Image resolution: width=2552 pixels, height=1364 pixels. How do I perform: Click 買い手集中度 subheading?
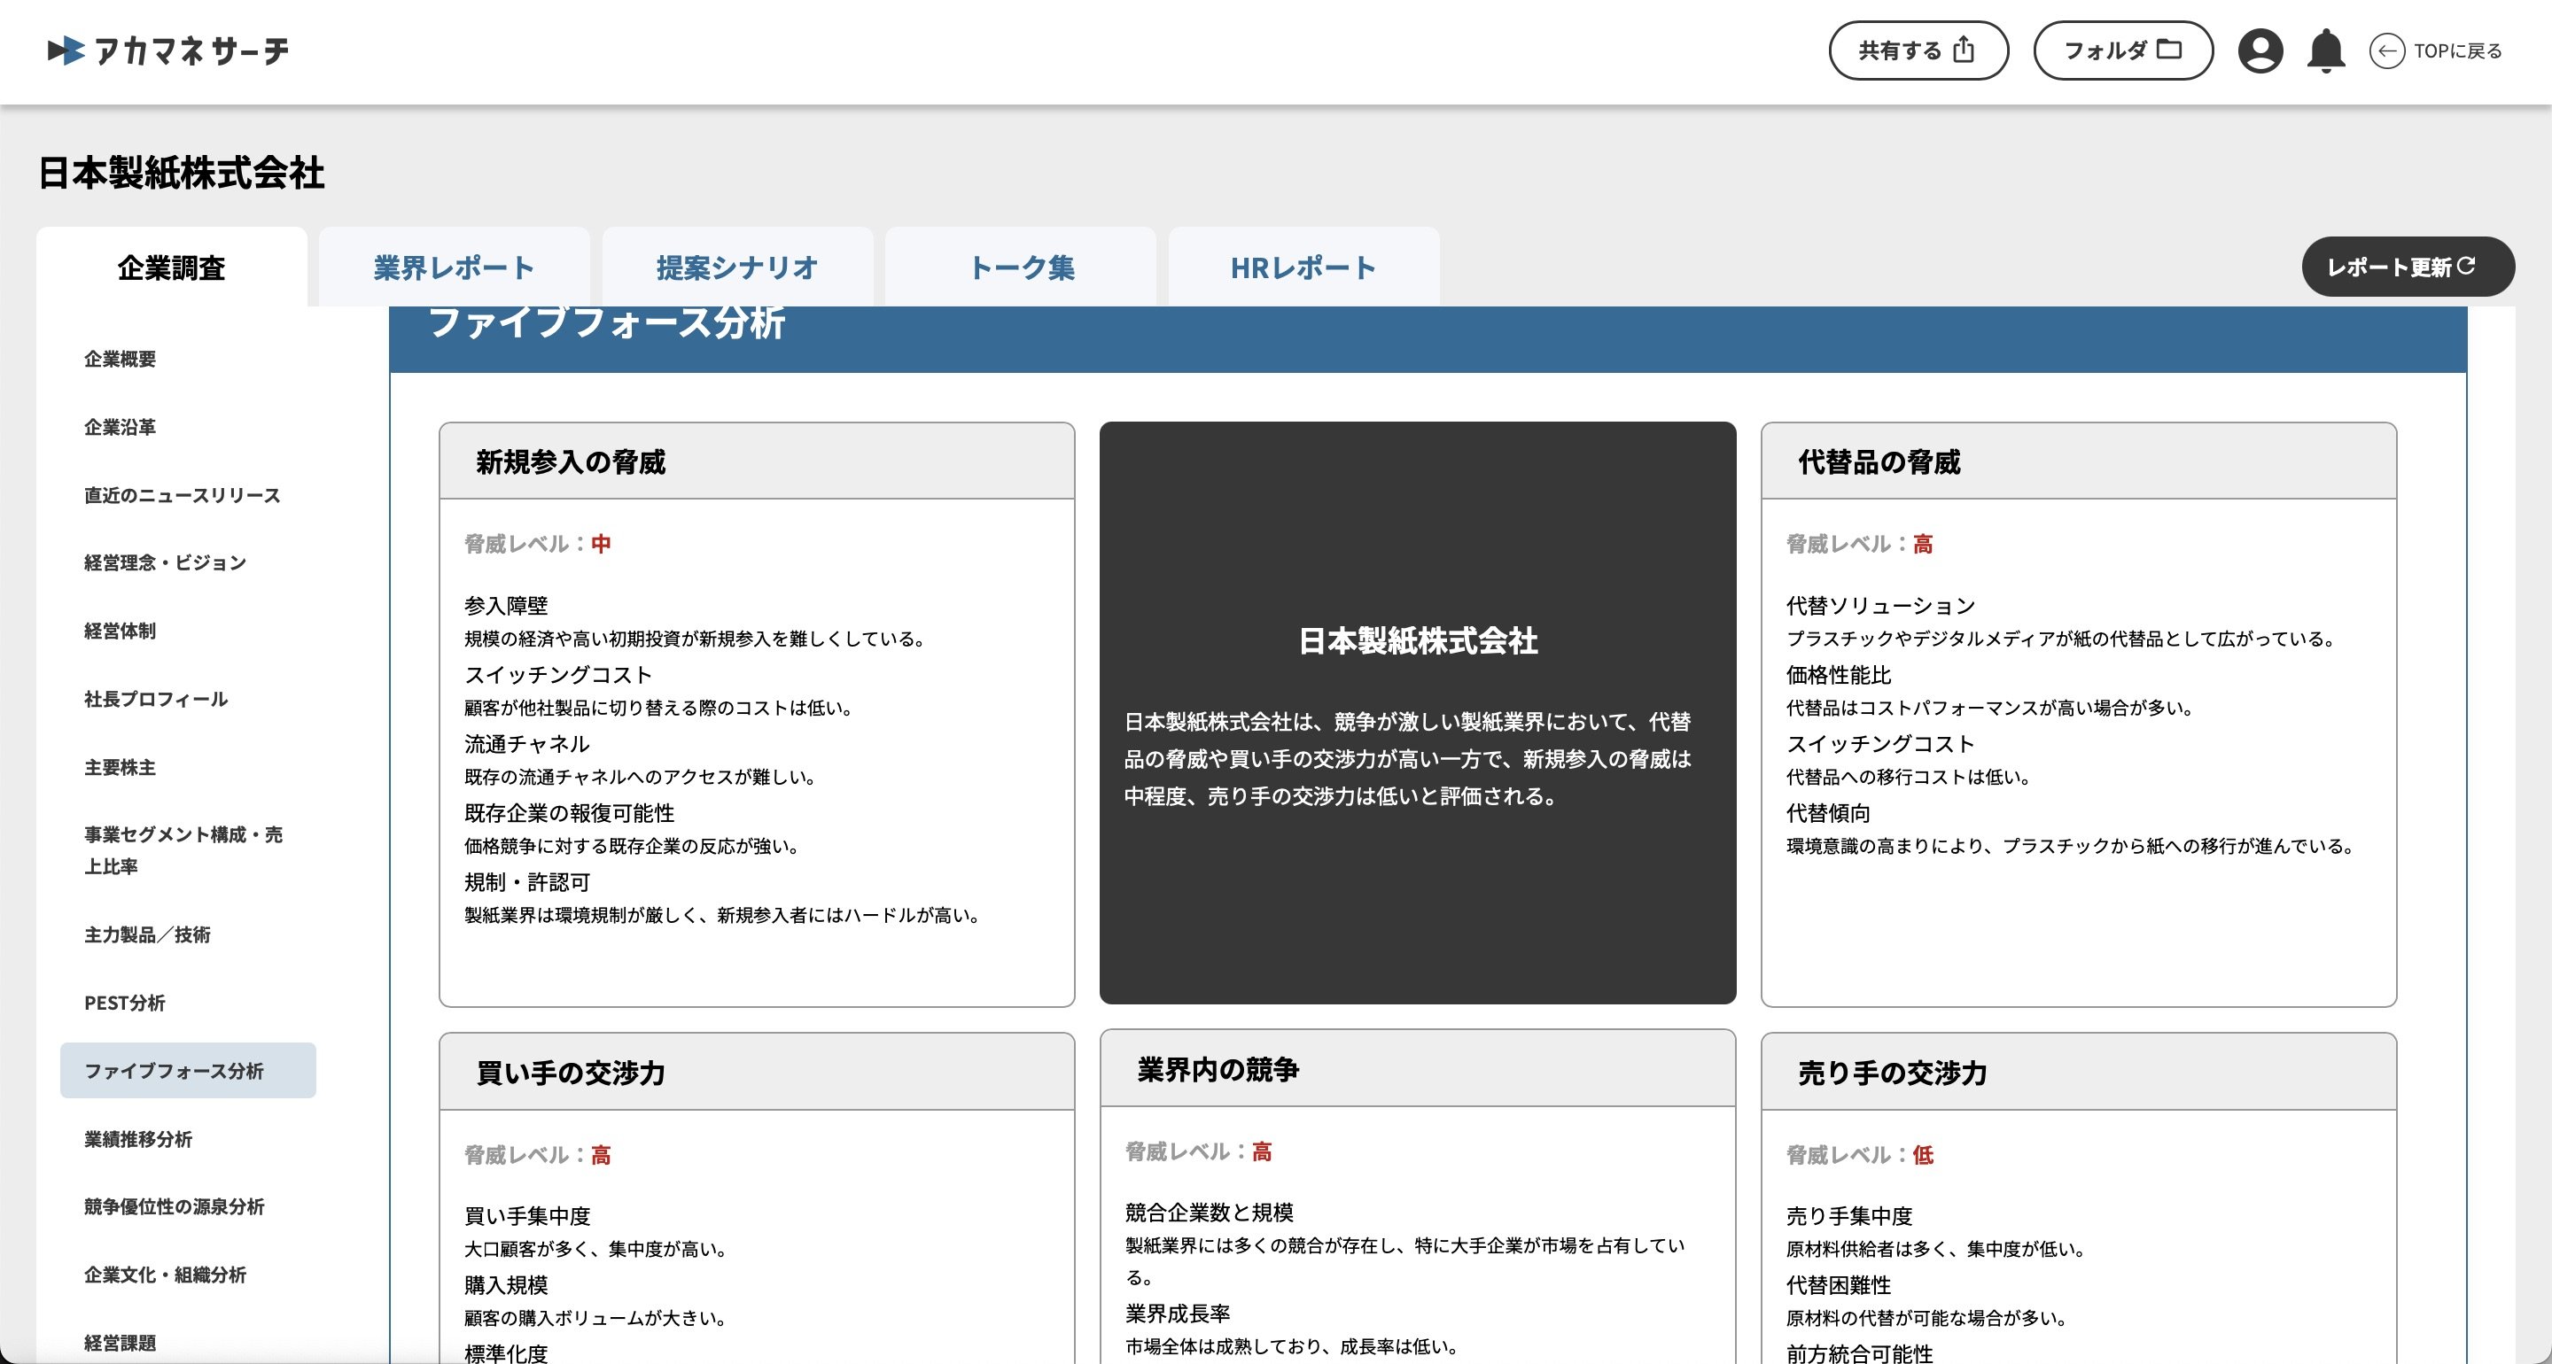(527, 1215)
